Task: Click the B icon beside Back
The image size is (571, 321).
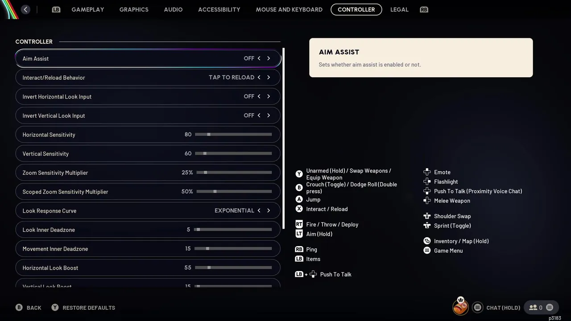Action: 19,308
